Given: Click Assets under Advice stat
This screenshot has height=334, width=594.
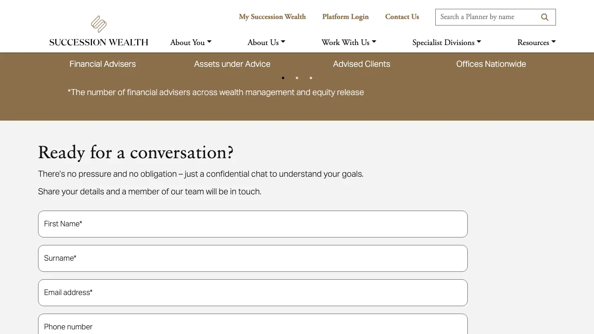Looking at the screenshot, I should [232, 64].
